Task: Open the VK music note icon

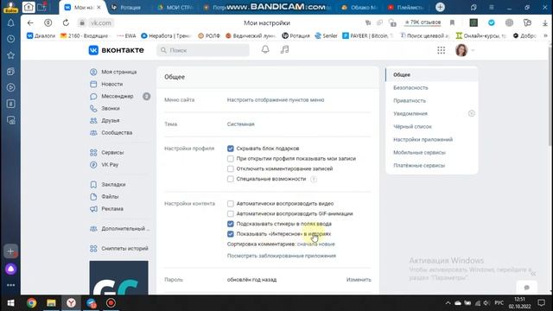Action: click(284, 50)
